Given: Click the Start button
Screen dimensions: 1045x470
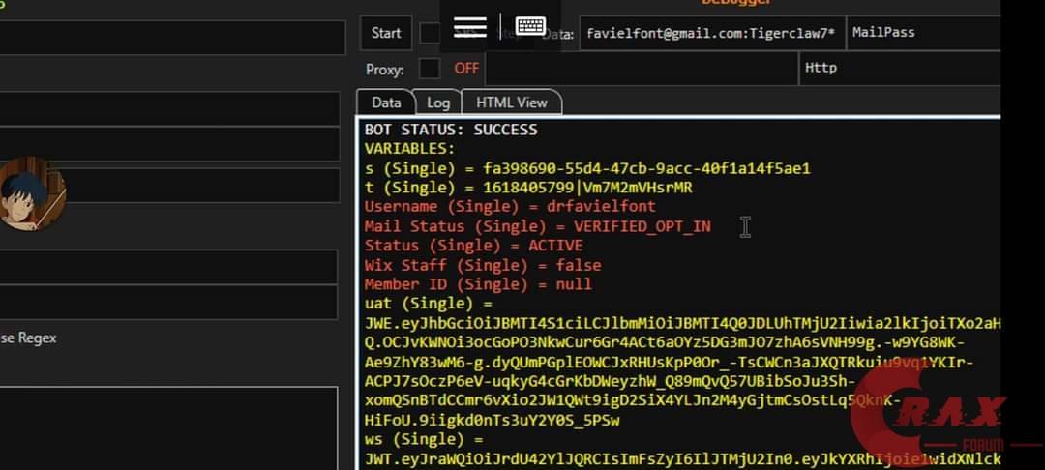Looking at the screenshot, I should pyautogui.click(x=386, y=33).
